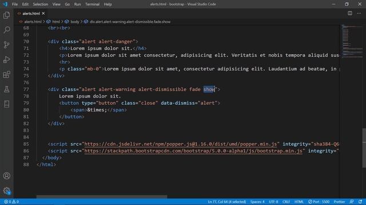The width and height of the screenshot is (366, 205).
Task: Click the </body> tag on line 87
Action: [52, 158]
